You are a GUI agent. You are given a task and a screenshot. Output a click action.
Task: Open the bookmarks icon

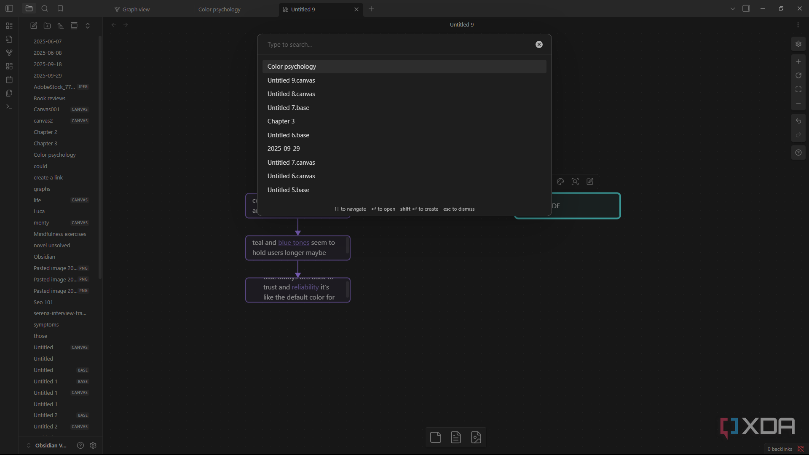click(60, 8)
